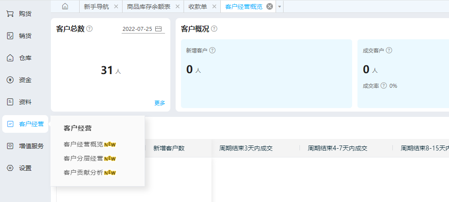Screen dimensions: 449x202
Task: Click the 新增客户 summary card
Action: pyautogui.click(x=266, y=74)
